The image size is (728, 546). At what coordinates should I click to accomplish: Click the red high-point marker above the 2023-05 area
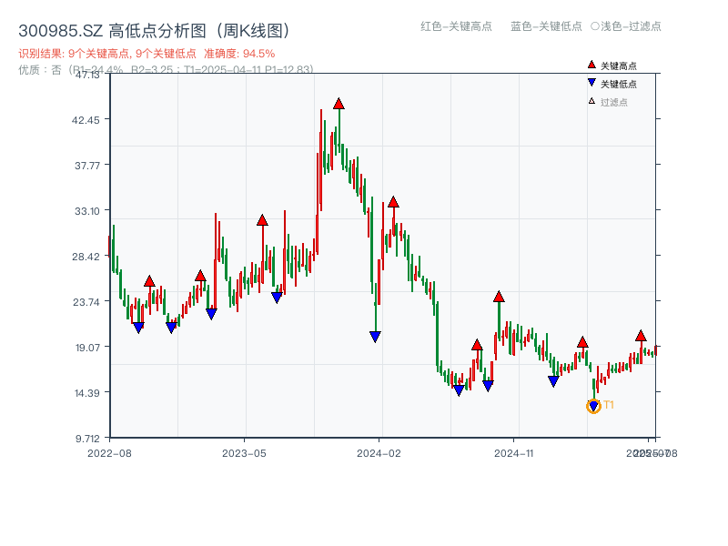pyautogui.click(x=262, y=218)
